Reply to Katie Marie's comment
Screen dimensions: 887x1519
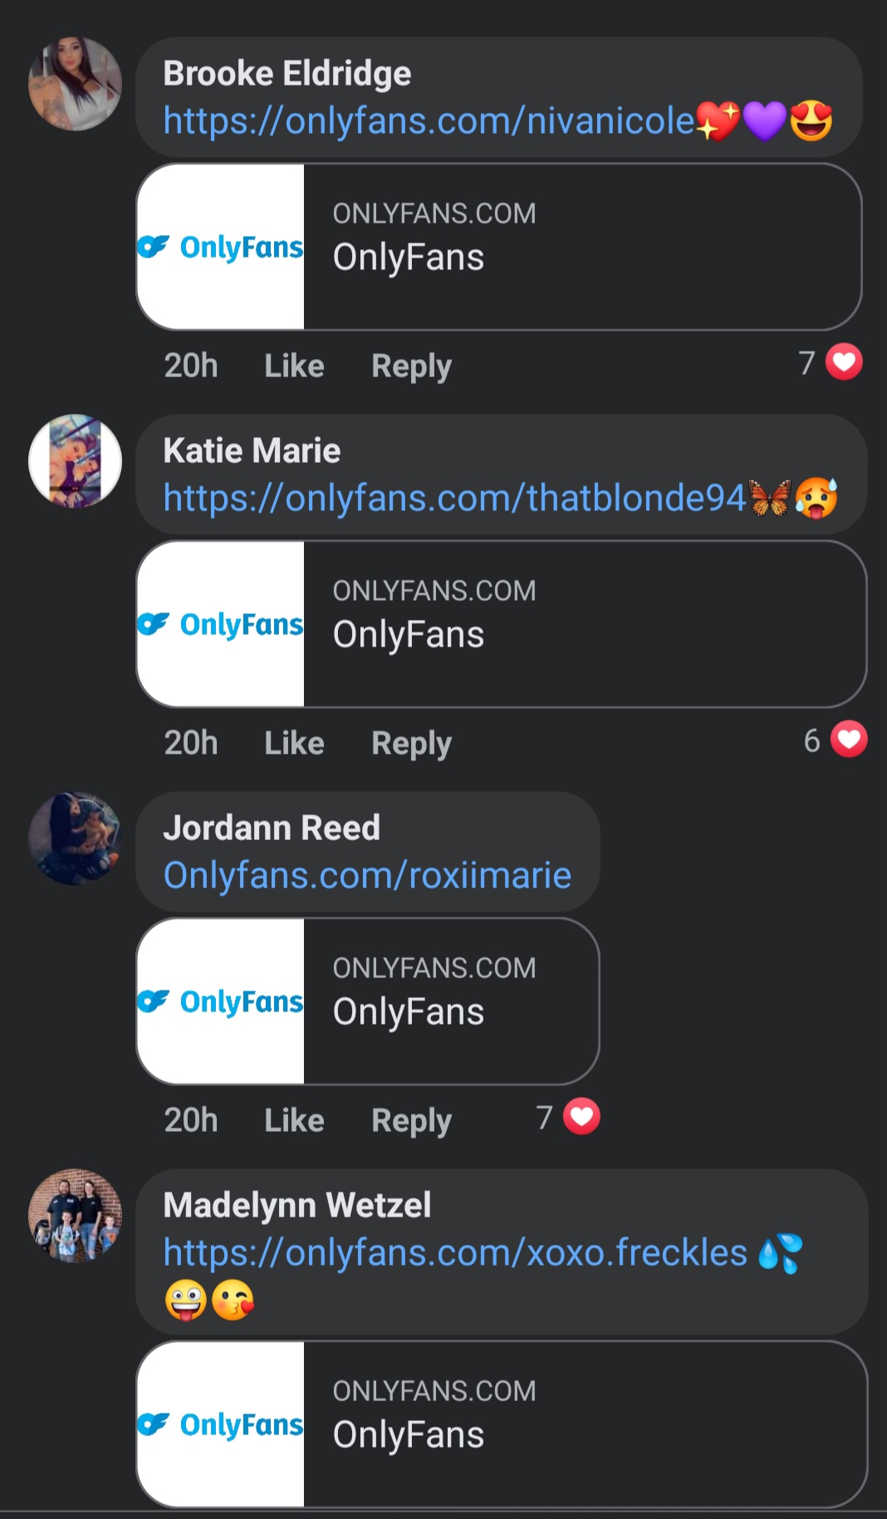click(411, 743)
